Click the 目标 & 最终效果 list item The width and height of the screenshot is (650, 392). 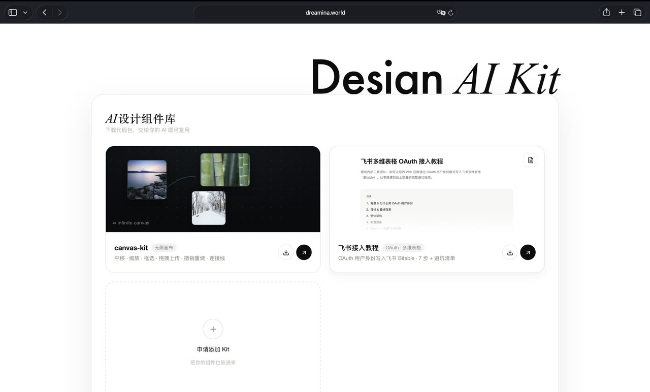381,209
